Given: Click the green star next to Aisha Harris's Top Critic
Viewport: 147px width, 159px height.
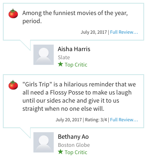Looking at the screenshot, I should point(60,64).
